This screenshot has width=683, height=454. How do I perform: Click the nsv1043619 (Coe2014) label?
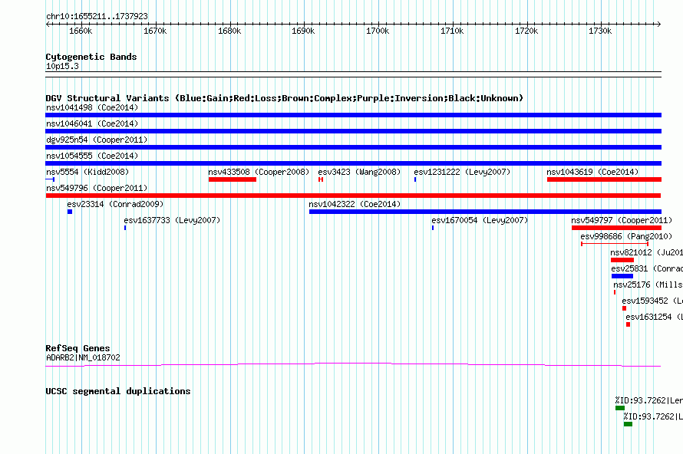592,172
